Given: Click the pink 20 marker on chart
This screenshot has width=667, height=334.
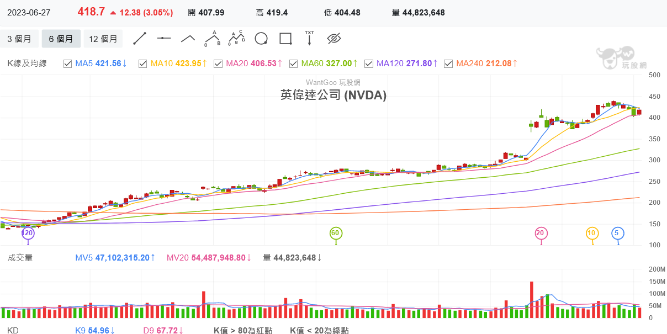Looking at the screenshot, I should pos(541,234).
